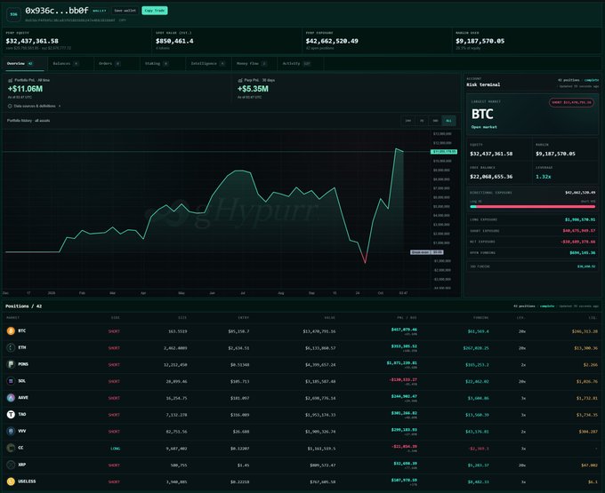Click the VVV coin icon in positions
Viewport: 605px width, 493px height.
click(x=11, y=431)
